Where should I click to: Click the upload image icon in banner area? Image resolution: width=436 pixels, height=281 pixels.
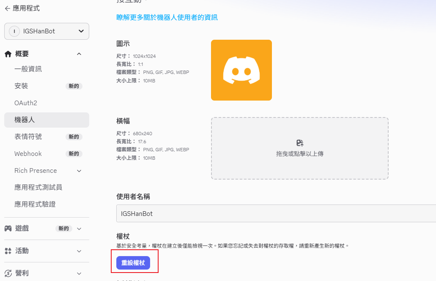300,143
